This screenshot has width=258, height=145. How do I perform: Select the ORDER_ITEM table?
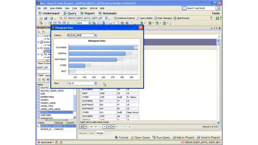(47, 106)
